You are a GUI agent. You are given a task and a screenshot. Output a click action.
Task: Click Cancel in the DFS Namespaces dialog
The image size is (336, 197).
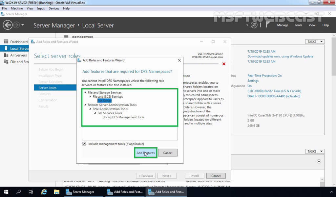pos(168,153)
